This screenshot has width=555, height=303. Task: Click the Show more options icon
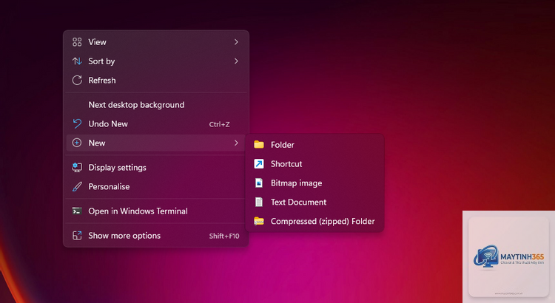[77, 236]
